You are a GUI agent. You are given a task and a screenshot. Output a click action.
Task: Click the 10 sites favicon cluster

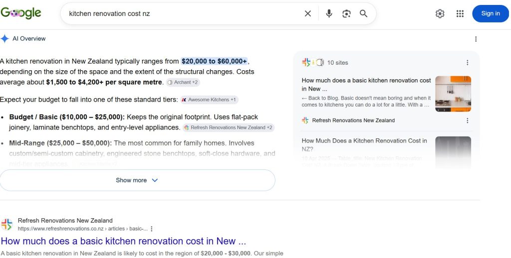coord(313,62)
